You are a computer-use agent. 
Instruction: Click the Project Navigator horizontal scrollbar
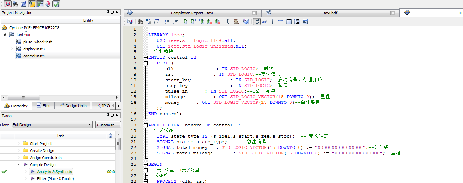pos(23,97)
